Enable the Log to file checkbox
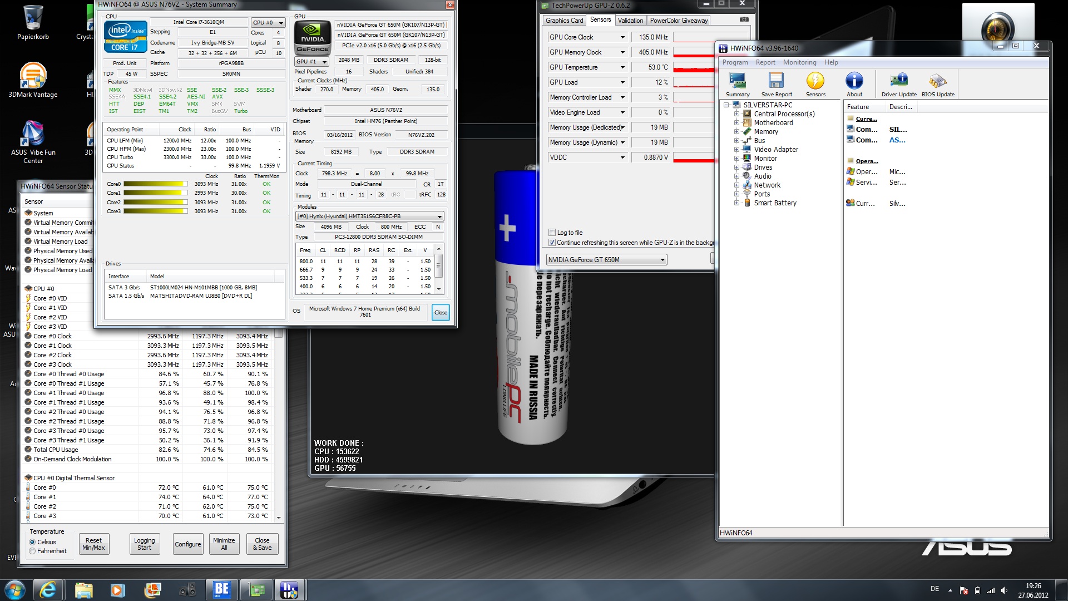Image resolution: width=1068 pixels, height=601 pixels. pos(552,233)
